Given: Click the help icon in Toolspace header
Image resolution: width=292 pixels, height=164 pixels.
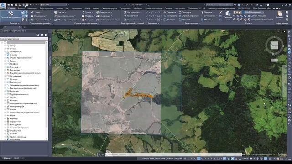Looking at the screenshot, I should point(46,35).
